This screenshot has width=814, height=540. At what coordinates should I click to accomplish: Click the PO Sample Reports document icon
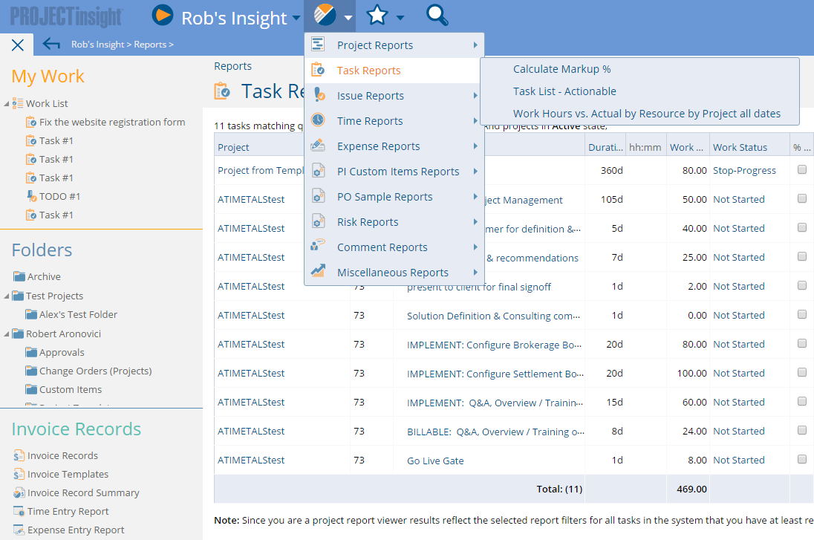tap(318, 196)
